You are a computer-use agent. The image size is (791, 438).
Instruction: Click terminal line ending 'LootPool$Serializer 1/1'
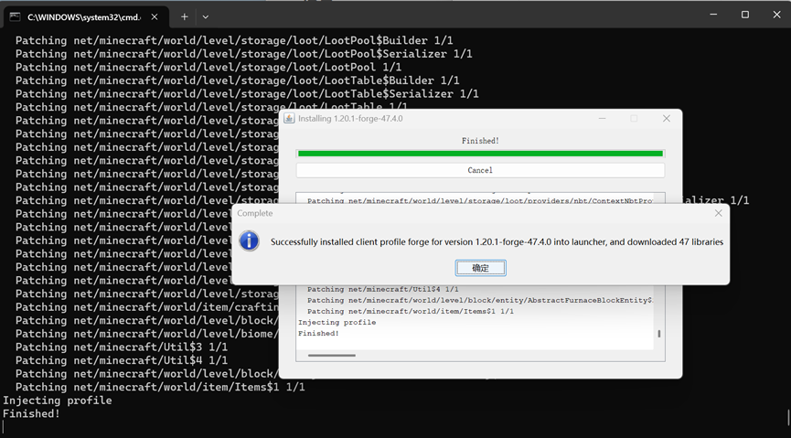coord(243,54)
